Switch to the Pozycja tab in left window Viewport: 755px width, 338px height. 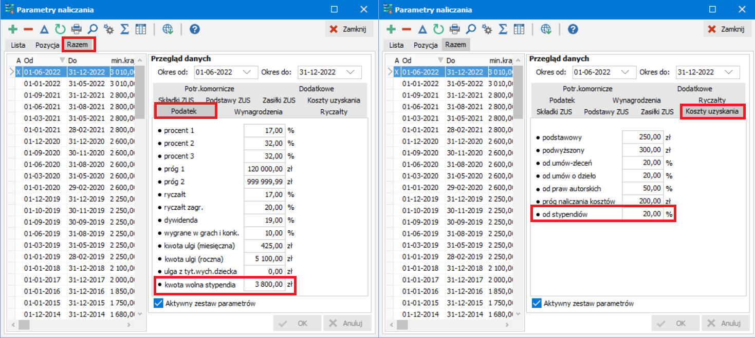click(x=47, y=45)
